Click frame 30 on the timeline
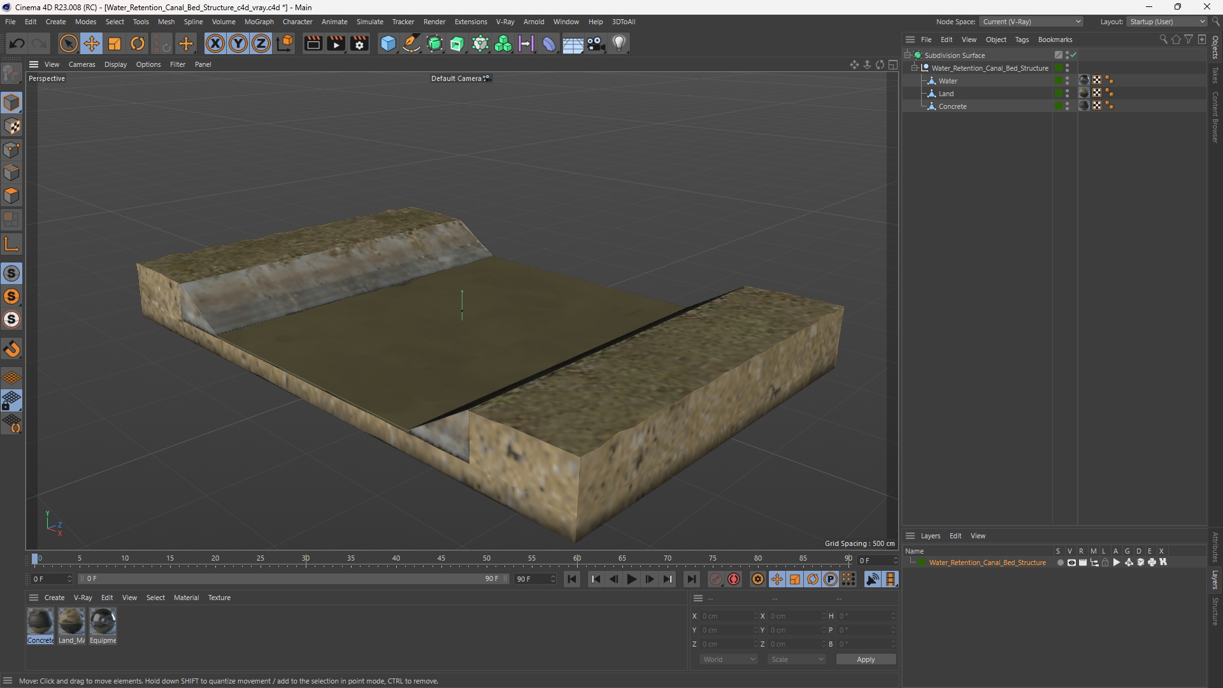 306,559
